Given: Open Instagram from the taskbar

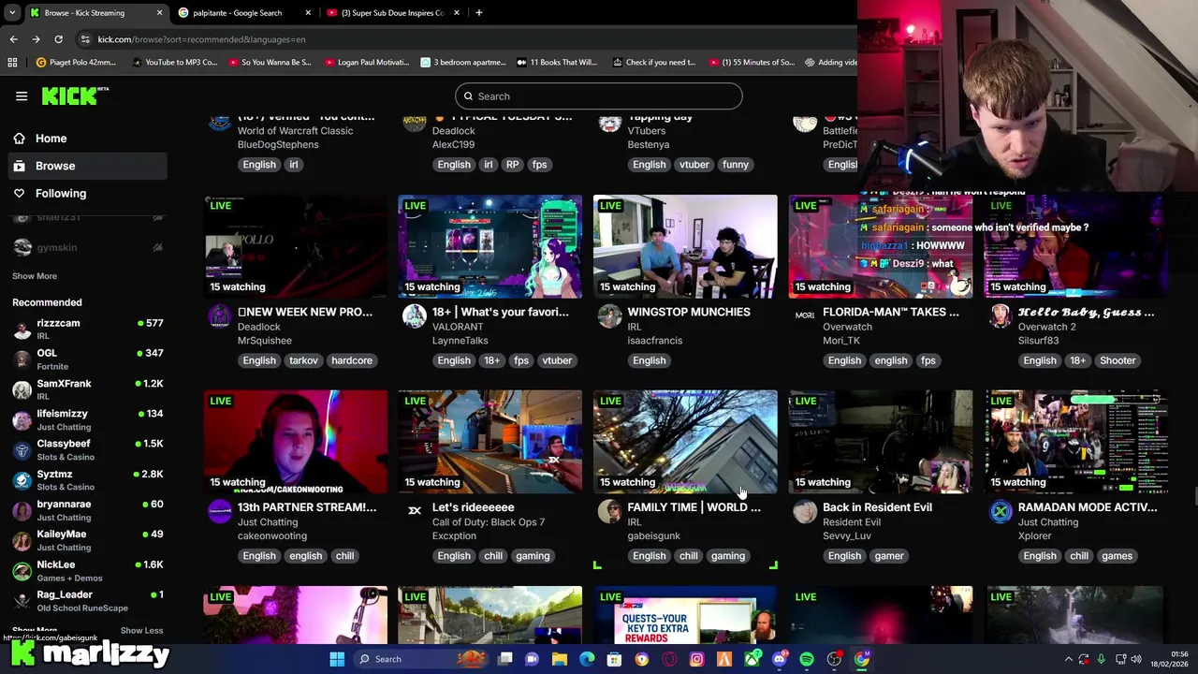Looking at the screenshot, I should [x=696, y=659].
